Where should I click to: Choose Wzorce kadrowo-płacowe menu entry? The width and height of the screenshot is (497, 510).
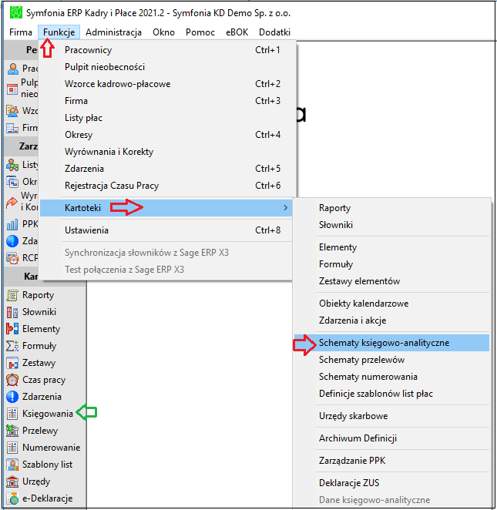tap(168, 84)
